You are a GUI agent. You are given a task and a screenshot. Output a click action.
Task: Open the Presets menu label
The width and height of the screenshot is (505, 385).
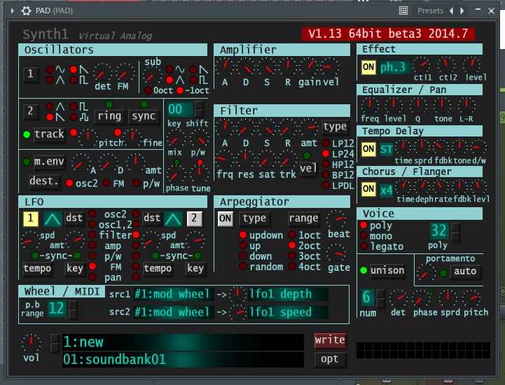tap(430, 10)
